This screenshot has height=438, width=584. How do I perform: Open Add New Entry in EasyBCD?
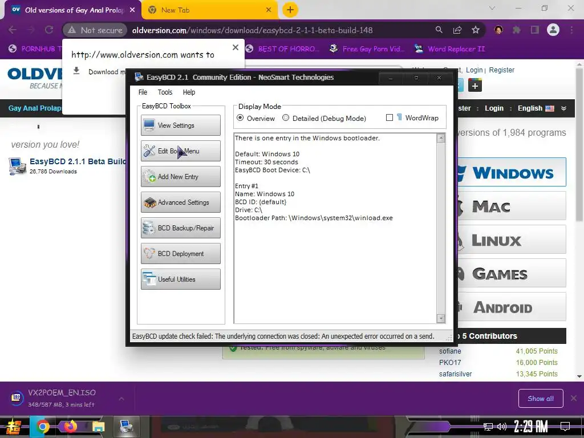[x=181, y=177]
